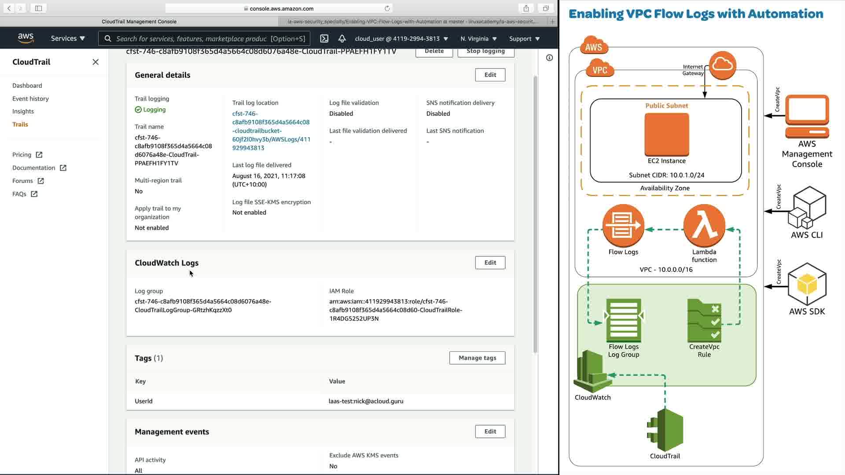Go back with Safari back arrow
Image resolution: width=845 pixels, height=475 pixels.
coord(9,8)
